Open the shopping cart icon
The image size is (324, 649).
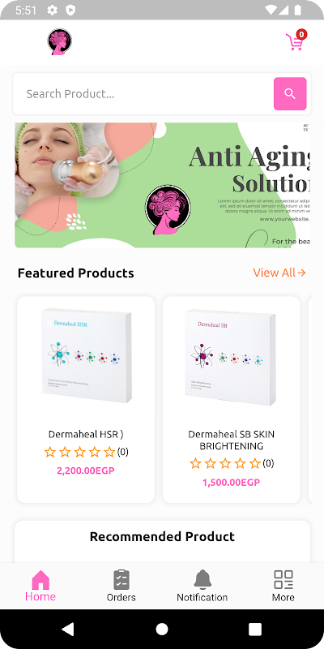click(x=296, y=41)
